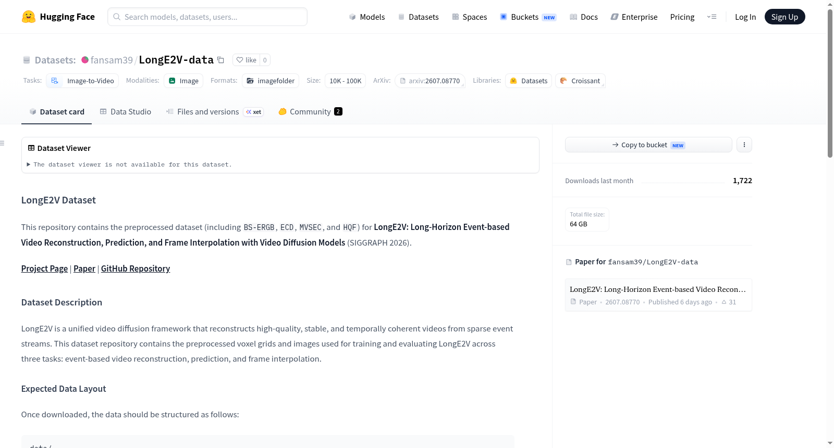This screenshot has height=448, width=834.
Task: Filter by 10K - 100K size tag
Action: click(345, 81)
